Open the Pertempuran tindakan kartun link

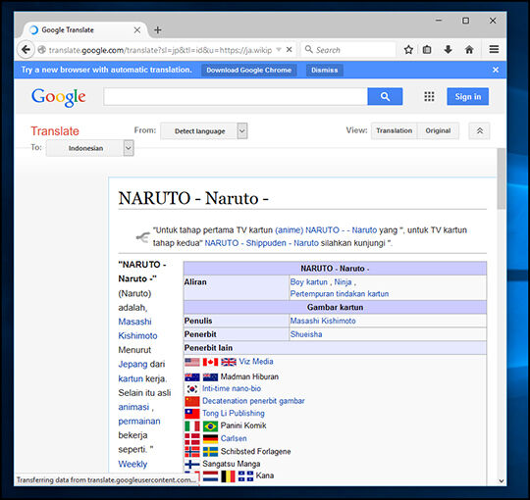[x=340, y=294]
